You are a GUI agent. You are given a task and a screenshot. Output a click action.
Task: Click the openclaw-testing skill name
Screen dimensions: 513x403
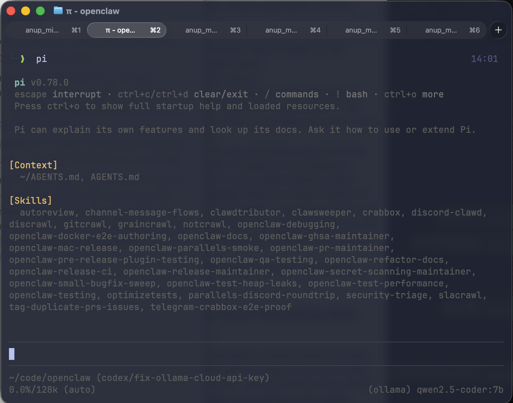pyautogui.click(x=52, y=295)
